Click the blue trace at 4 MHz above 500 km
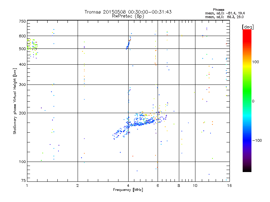The height and width of the screenshot is (202, 270). tap(129, 43)
